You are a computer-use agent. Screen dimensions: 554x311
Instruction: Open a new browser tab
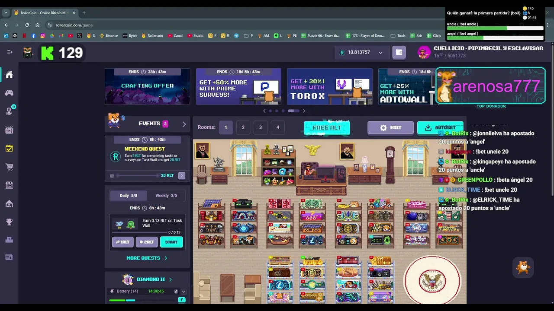(x=84, y=13)
